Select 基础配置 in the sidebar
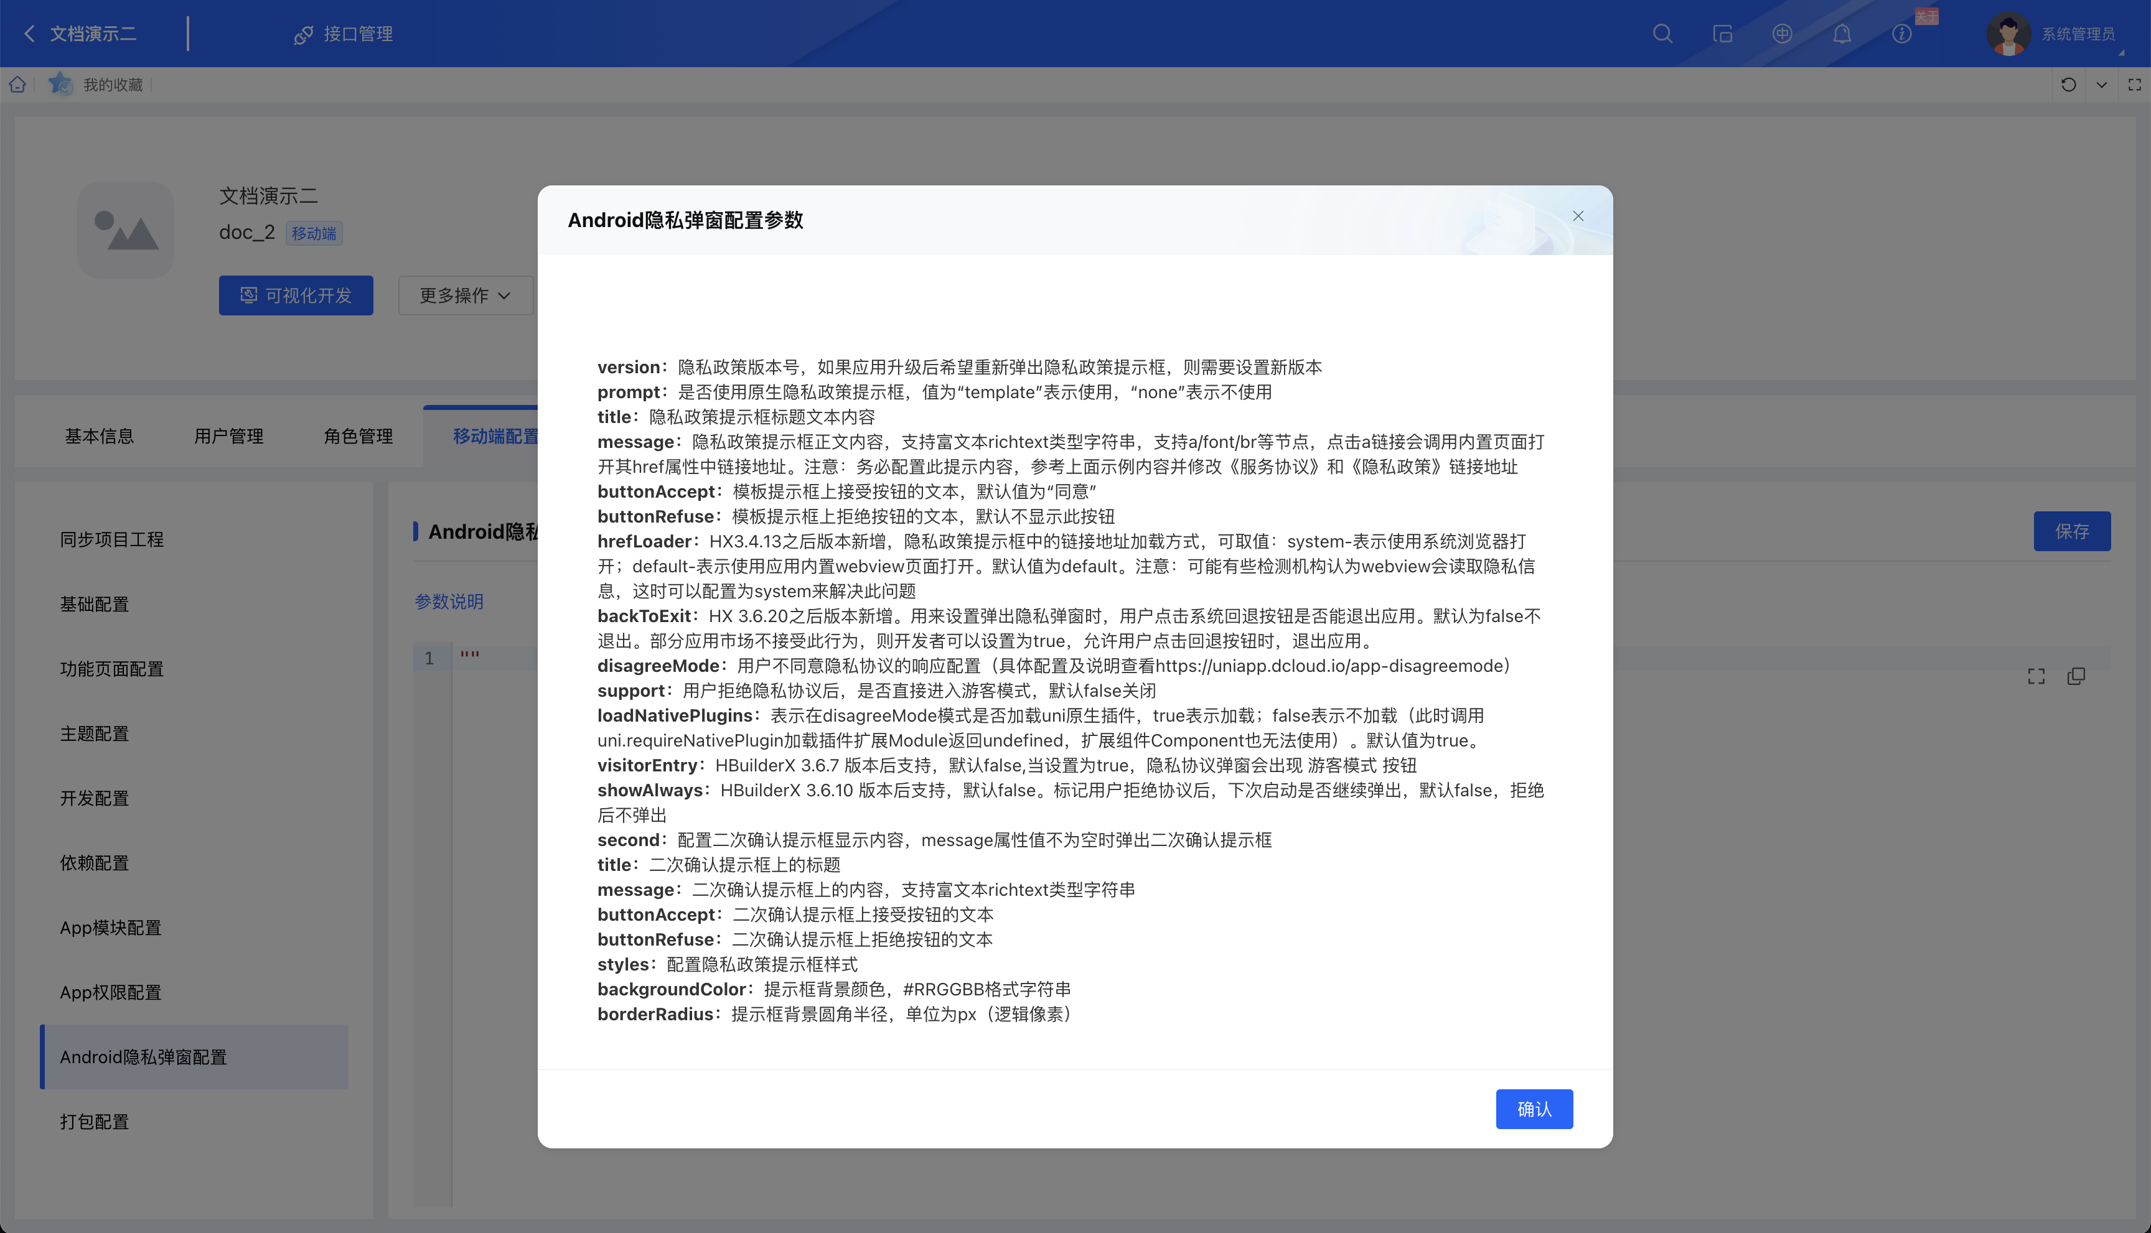The width and height of the screenshot is (2151, 1233). (194, 604)
